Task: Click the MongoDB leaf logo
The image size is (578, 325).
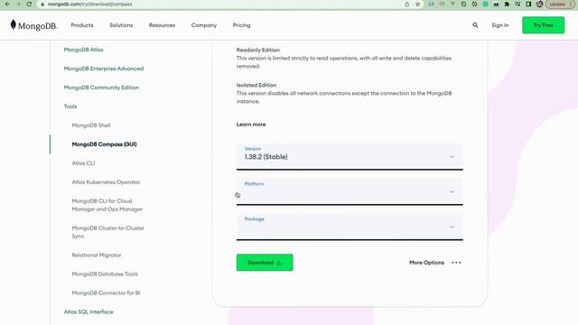Action: pyautogui.click(x=14, y=24)
